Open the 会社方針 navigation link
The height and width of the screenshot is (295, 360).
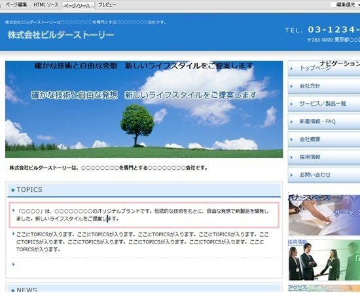click(x=324, y=85)
